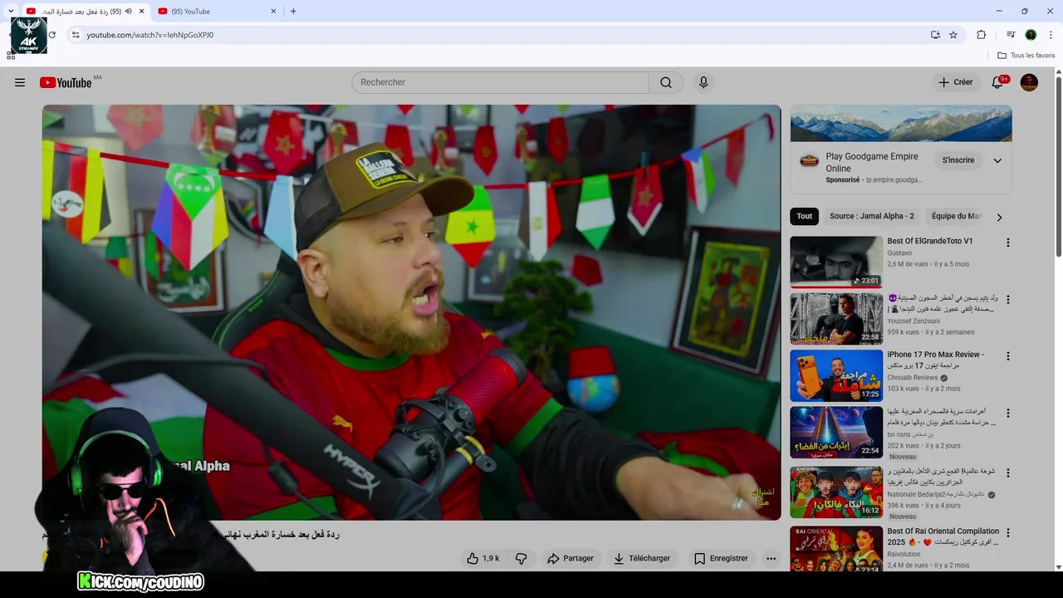
Task: Open Raivolution channel name
Action: [x=904, y=554]
